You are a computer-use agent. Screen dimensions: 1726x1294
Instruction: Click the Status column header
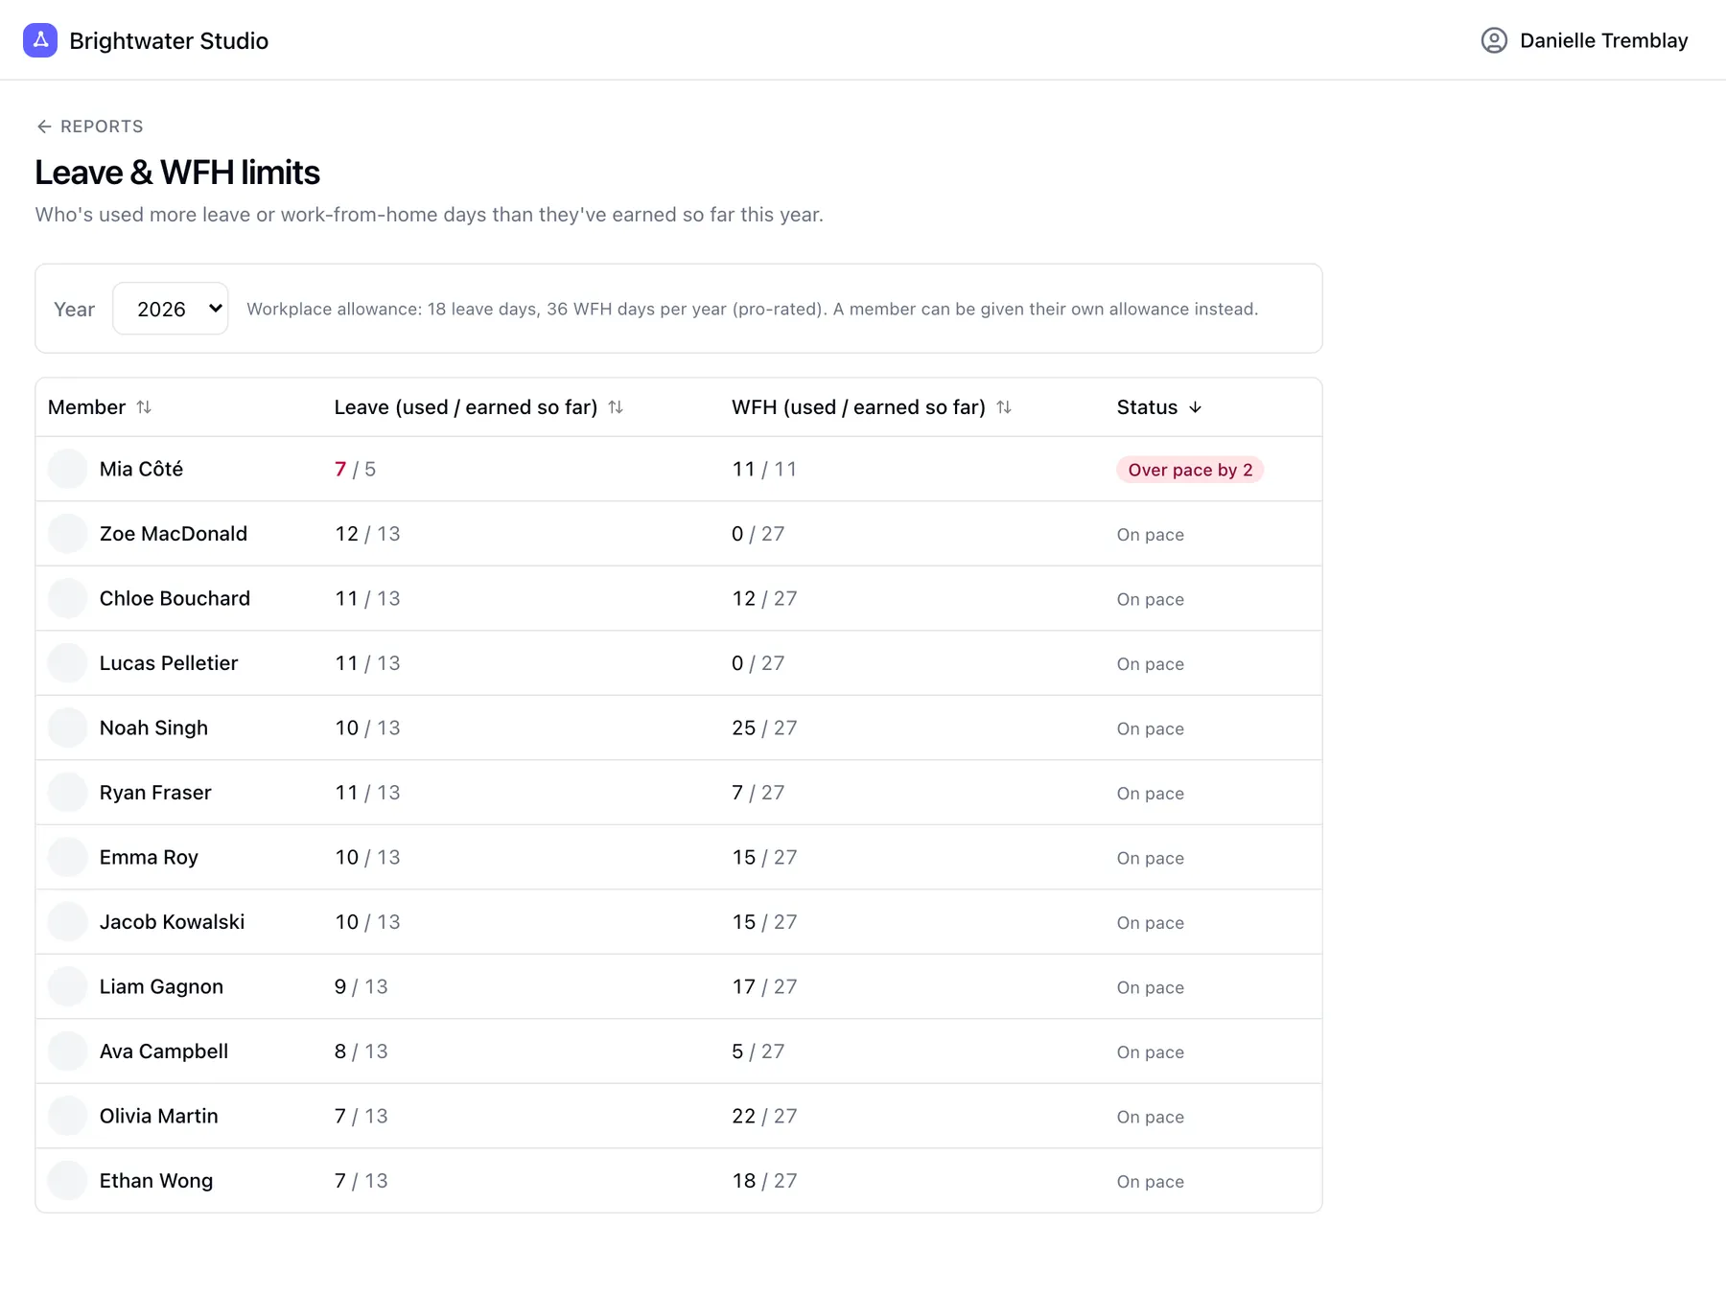(1159, 407)
